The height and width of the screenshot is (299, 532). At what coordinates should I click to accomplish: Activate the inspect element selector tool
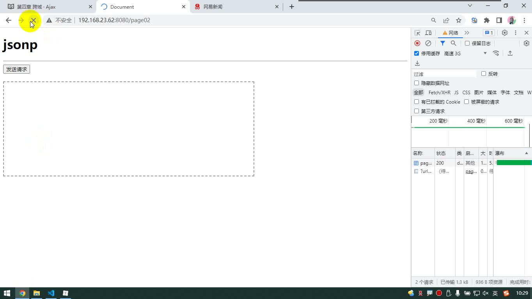[x=417, y=33]
